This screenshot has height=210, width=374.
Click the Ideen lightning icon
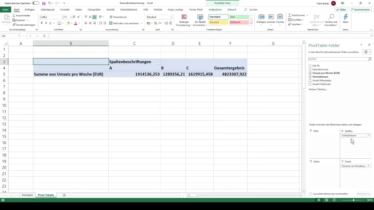pos(346,17)
